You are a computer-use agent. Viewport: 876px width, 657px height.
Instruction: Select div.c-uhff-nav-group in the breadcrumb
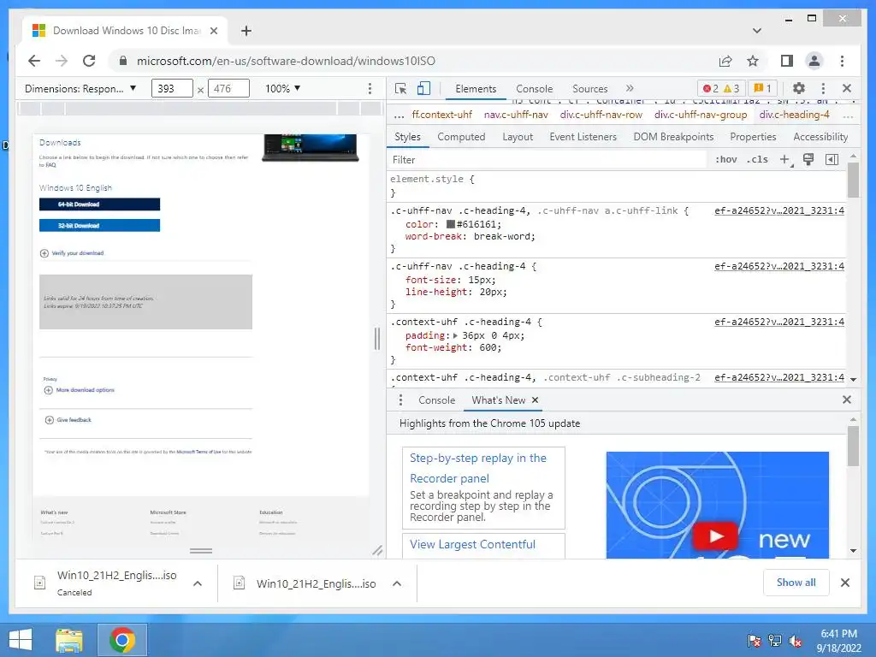click(701, 115)
